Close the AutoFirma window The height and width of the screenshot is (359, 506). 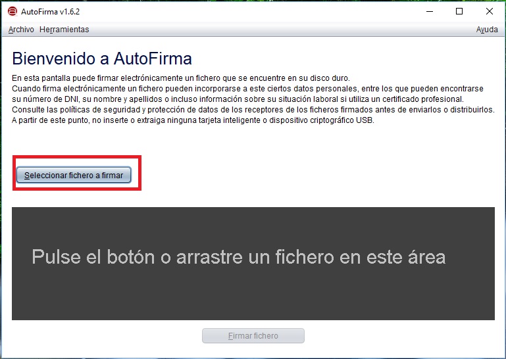[x=489, y=12]
